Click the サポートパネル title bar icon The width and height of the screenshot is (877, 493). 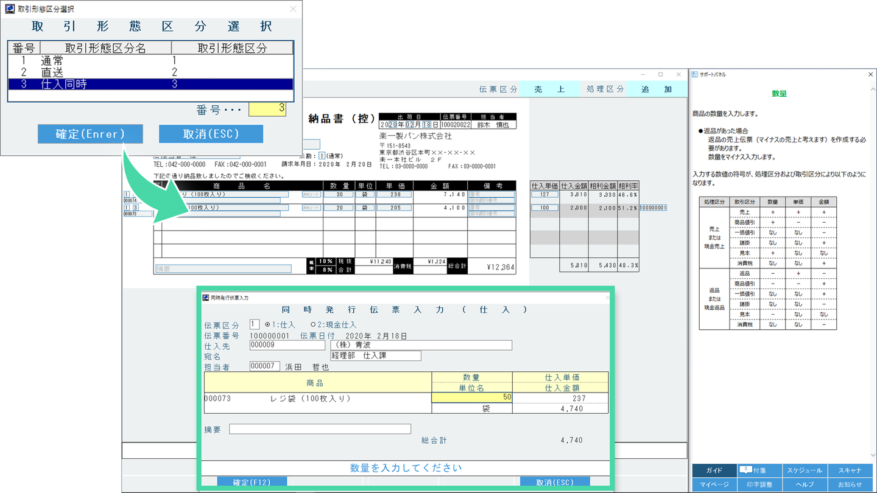[x=696, y=74]
